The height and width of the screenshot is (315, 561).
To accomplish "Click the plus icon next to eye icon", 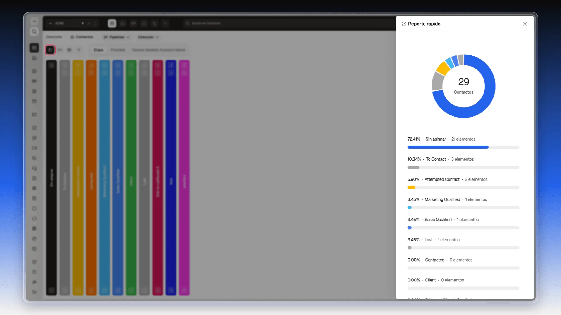I will pyautogui.click(x=79, y=50).
